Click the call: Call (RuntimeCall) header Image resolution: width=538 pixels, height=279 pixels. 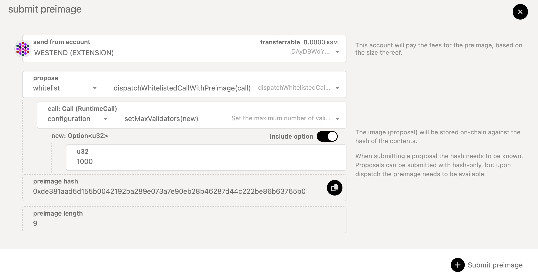pos(83,109)
